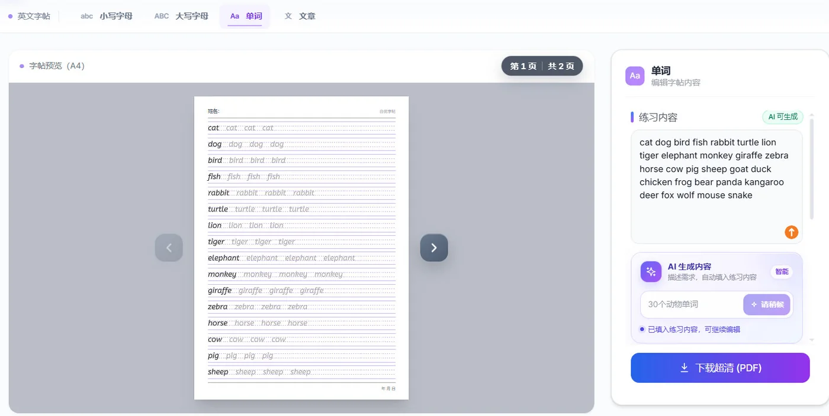Viewport: 829px width, 416px height.
Task: Go to the next preview page arrow
Action: tap(434, 248)
